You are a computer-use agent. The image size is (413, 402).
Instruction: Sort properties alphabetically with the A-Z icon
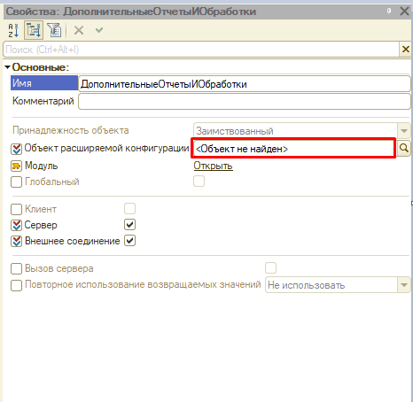(13, 30)
